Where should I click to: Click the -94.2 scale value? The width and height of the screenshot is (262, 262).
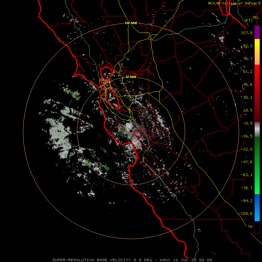click(247, 201)
